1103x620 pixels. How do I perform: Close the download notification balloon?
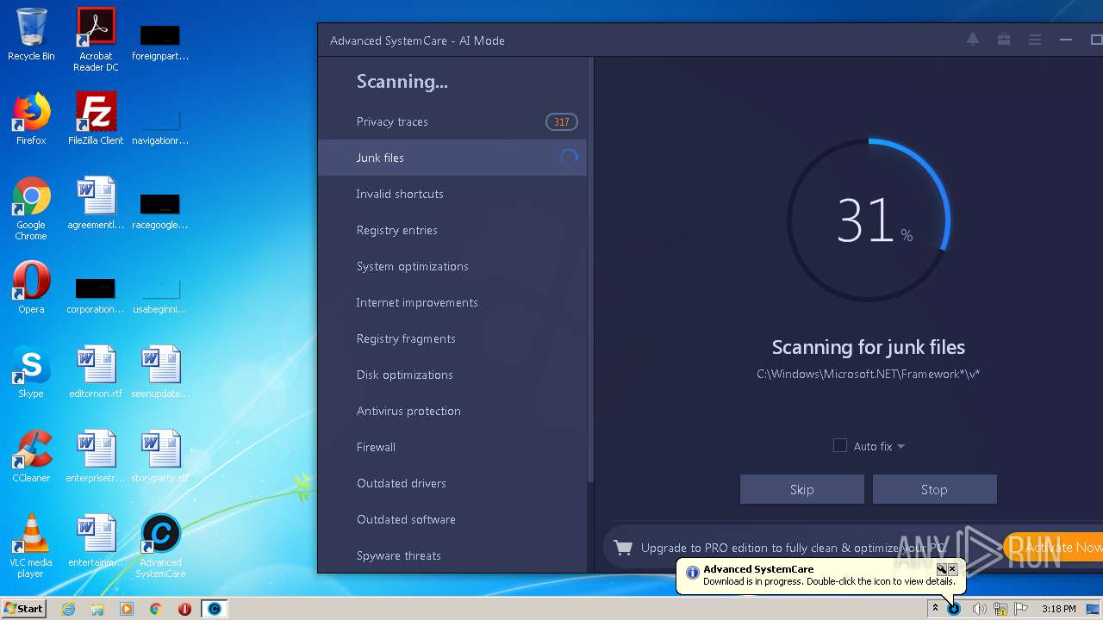(952, 569)
